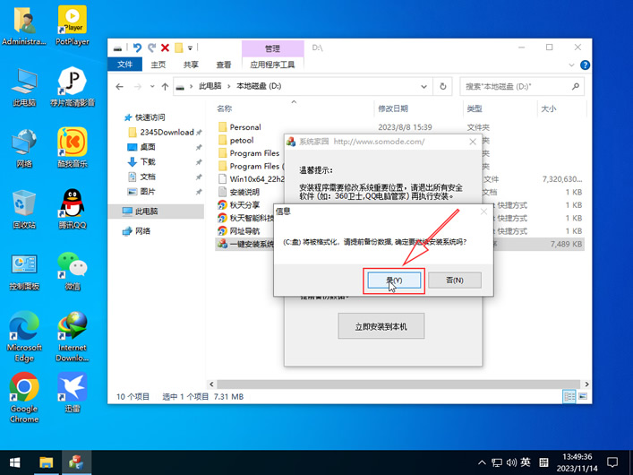633x475 pixels.
Task: Open Microsoft Edge desktop shortcut
Action: point(24,337)
